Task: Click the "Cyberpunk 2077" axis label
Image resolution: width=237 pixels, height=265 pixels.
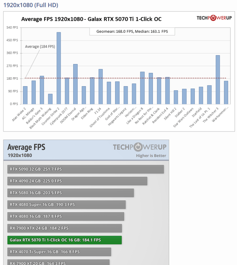Action: 59,116
